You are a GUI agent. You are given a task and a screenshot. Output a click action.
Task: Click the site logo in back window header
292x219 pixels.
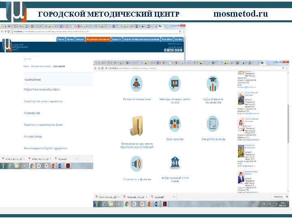[6, 45]
